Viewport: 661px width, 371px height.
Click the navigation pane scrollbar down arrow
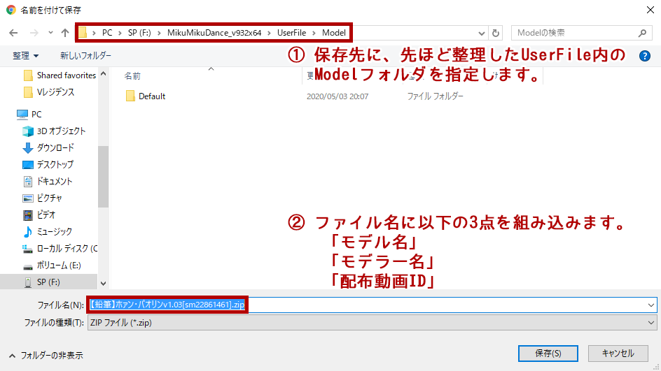click(x=104, y=284)
